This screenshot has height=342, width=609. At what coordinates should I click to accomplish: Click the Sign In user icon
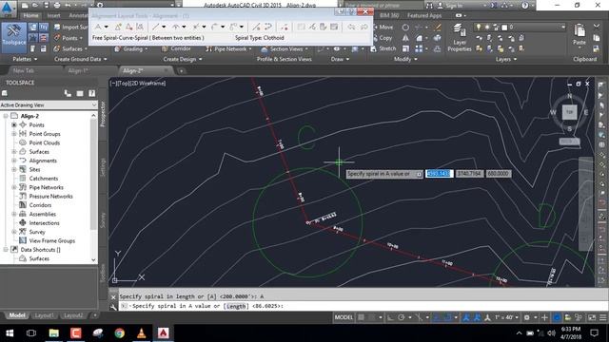(440, 6)
